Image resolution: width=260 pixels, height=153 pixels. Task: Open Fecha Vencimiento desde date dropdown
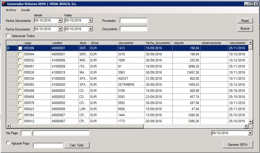[x=60, y=20]
